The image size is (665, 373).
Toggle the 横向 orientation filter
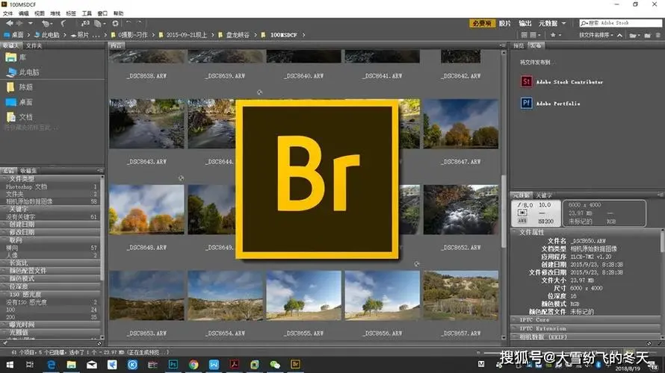(x=51, y=248)
